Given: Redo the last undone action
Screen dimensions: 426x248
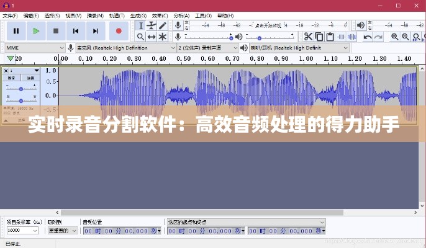Looking at the screenshot, I should pos(378,37).
